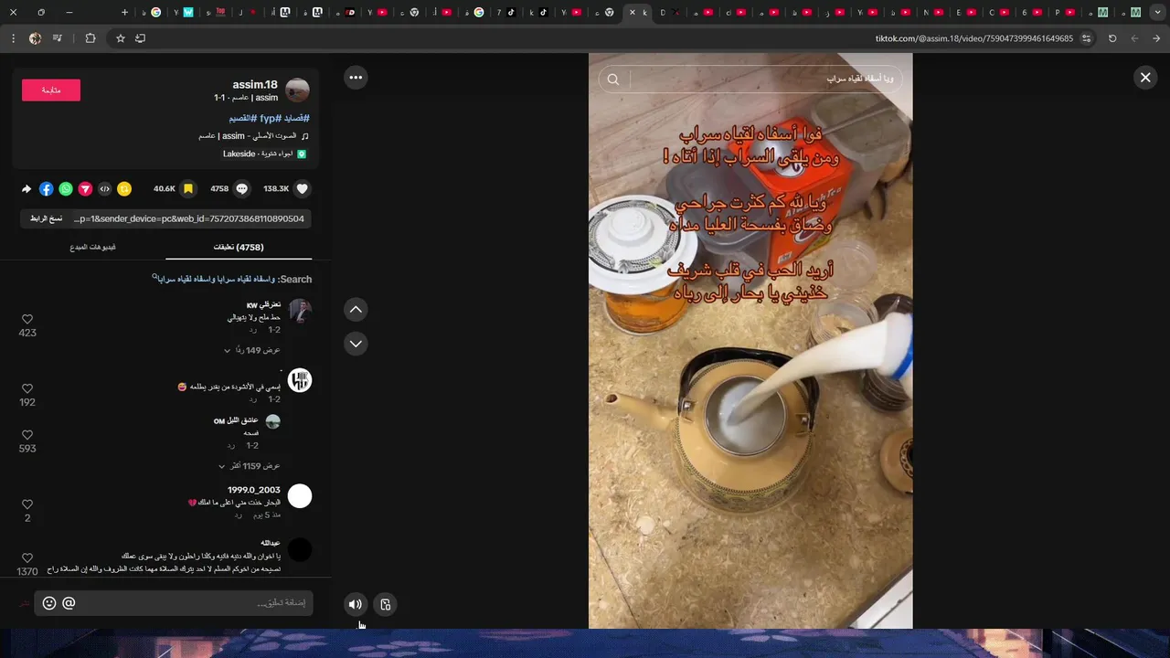Image resolution: width=1170 pixels, height=658 pixels.
Task: Reply to the عاشق الليل comment
Action: tap(230, 446)
